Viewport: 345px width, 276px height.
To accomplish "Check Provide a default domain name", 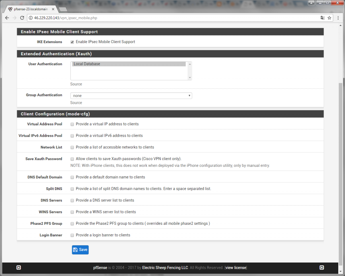I will pos(72,177).
